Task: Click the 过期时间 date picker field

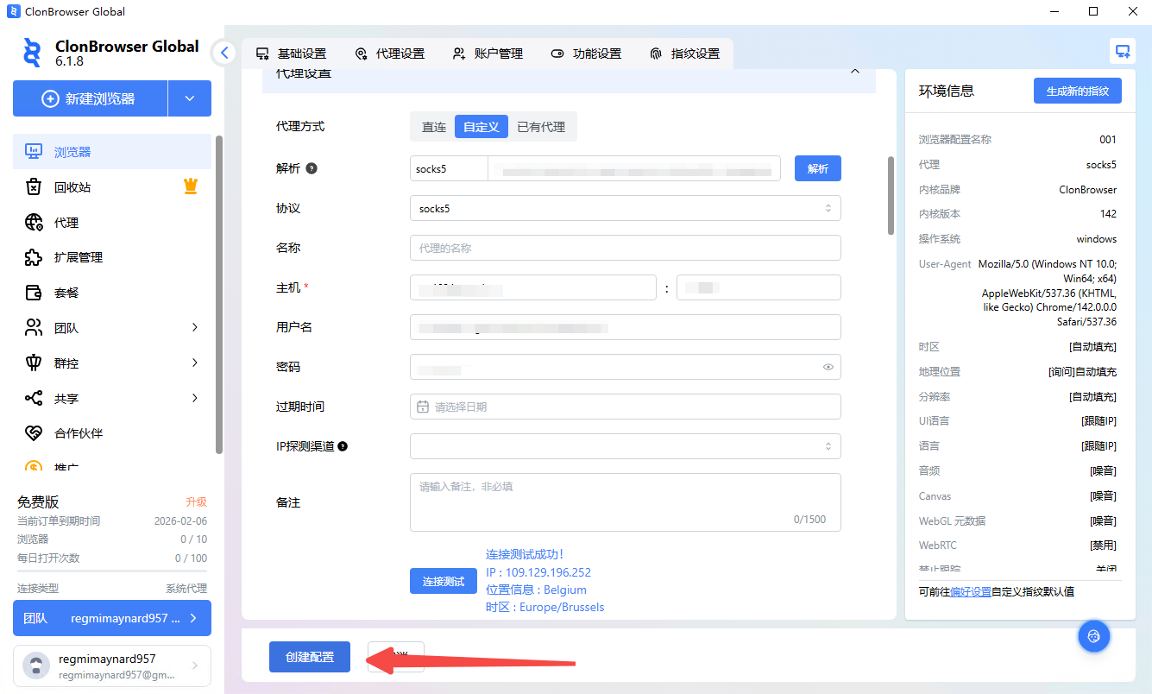Action: pyautogui.click(x=625, y=407)
